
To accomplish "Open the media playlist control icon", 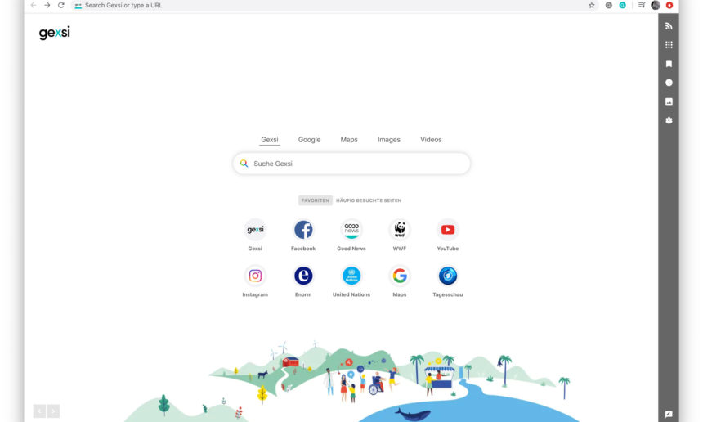I will tap(642, 6).
